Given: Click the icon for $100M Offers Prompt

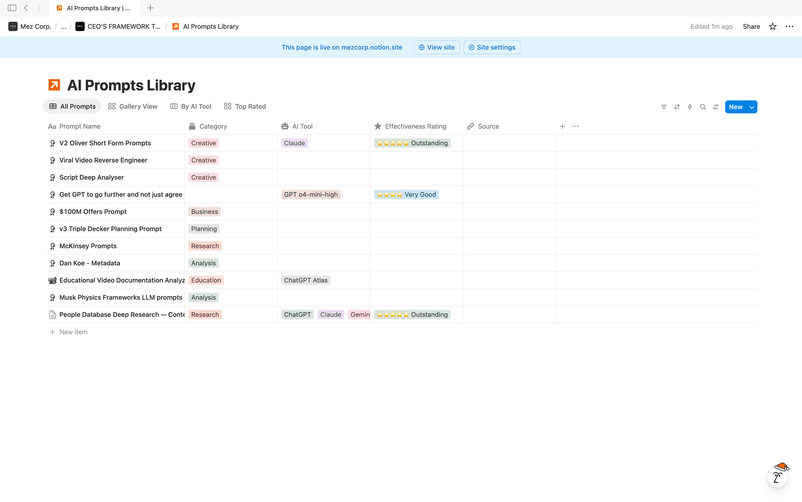Looking at the screenshot, I should click(52, 212).
